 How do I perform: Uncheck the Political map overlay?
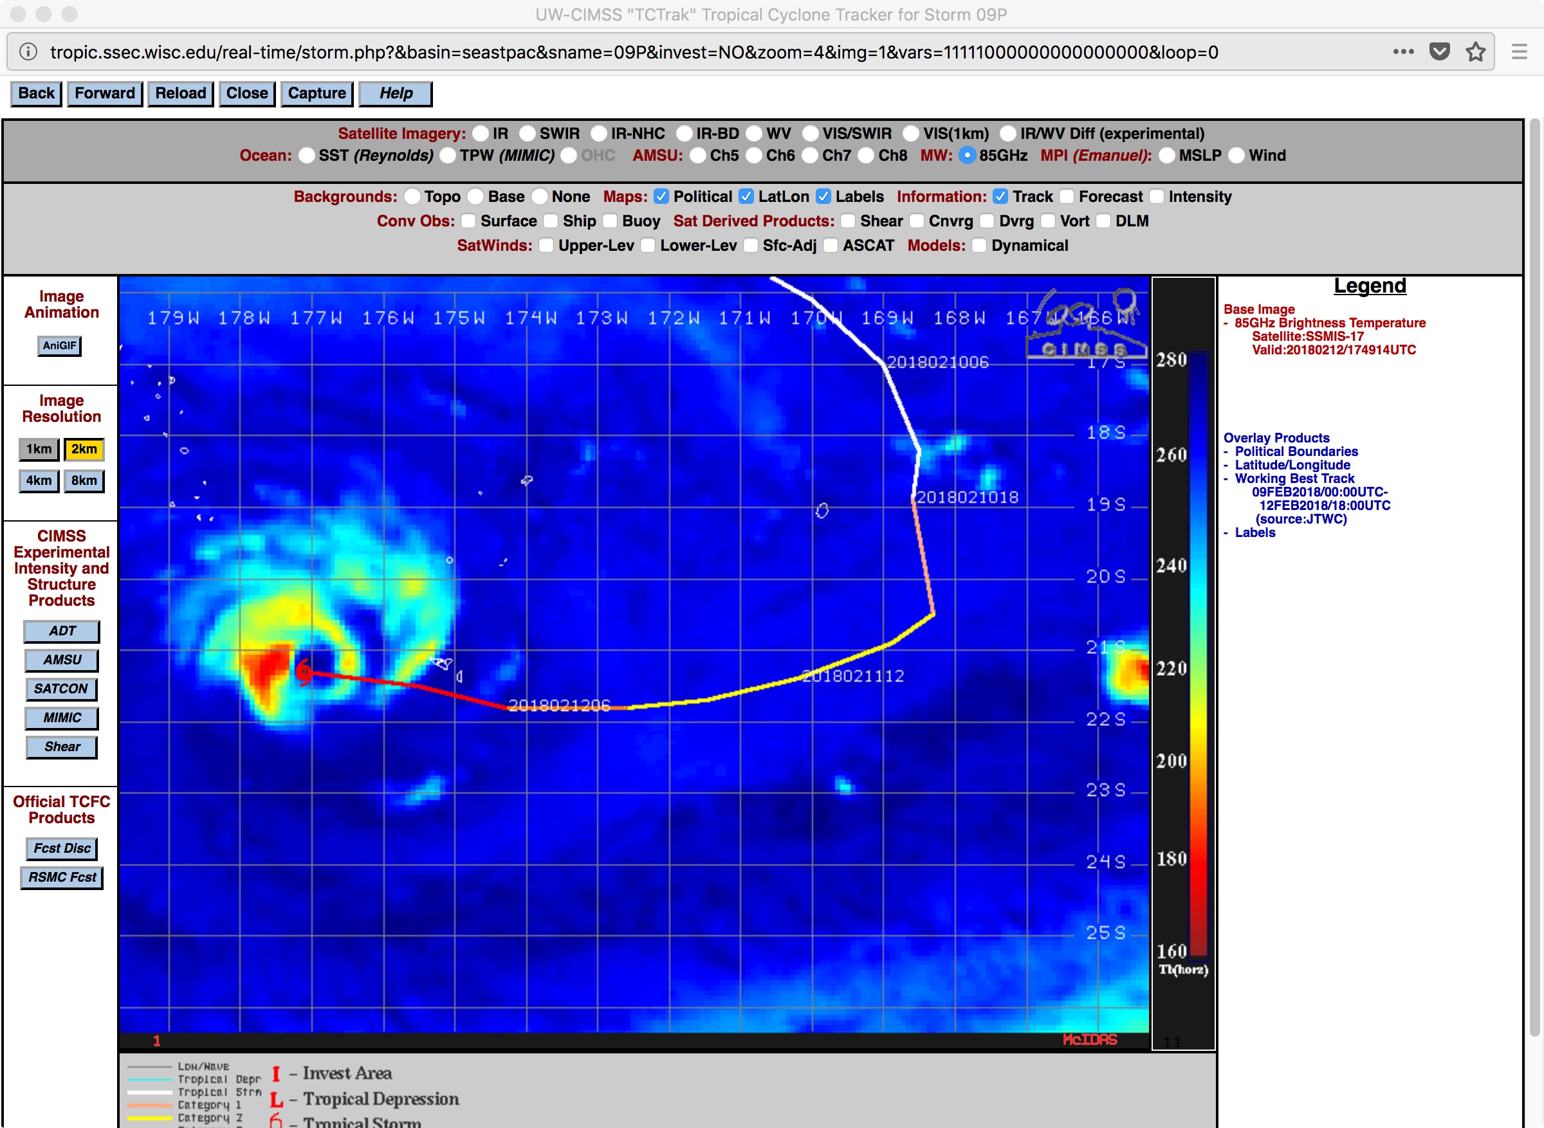(661, 197)
